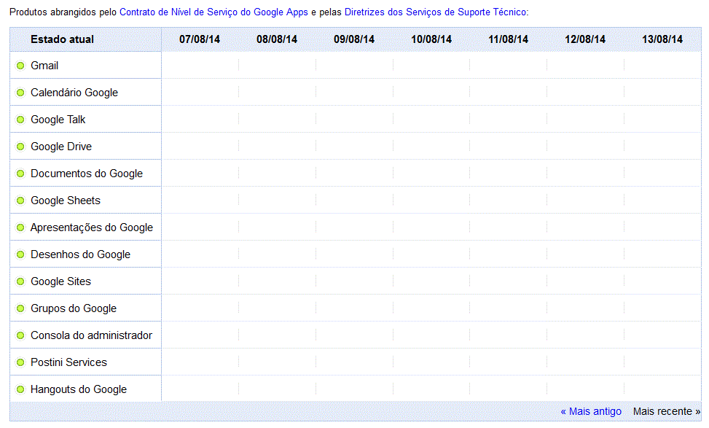Click the Estado atual column header

(63, 39)
